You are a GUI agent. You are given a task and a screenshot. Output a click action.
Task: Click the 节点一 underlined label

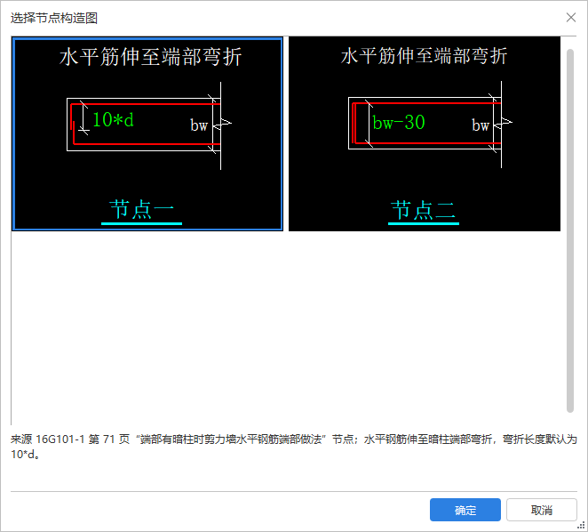(x=142, y=211)
